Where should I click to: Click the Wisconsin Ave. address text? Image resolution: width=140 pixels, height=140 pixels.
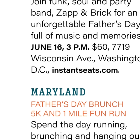point(63,59)
